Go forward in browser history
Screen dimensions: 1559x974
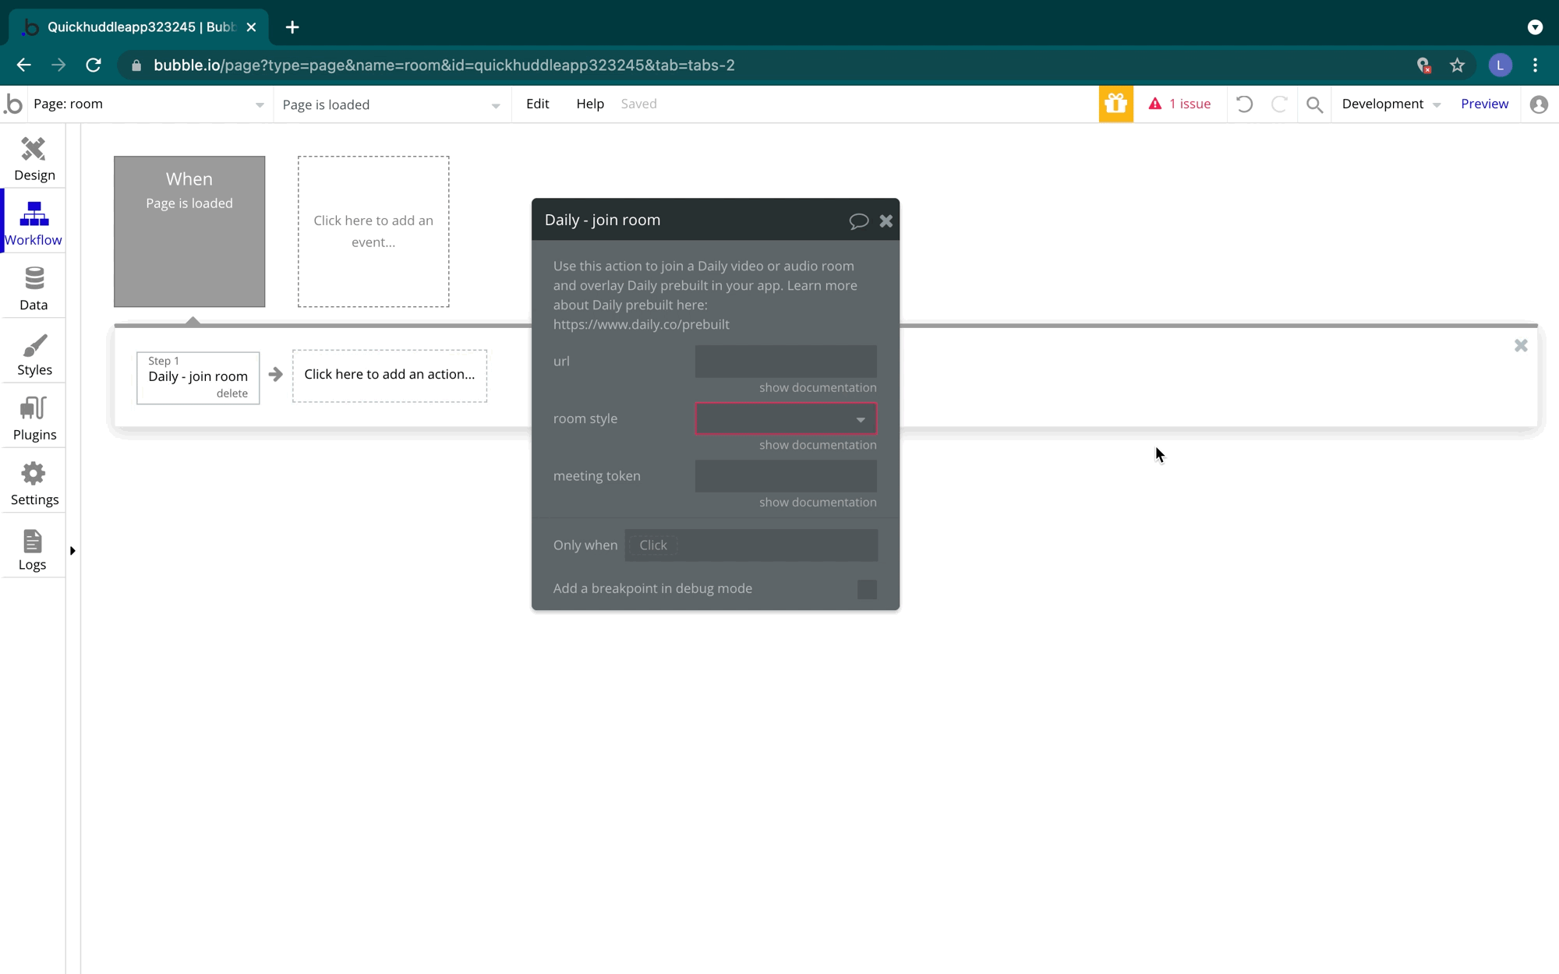pos(58,65)
